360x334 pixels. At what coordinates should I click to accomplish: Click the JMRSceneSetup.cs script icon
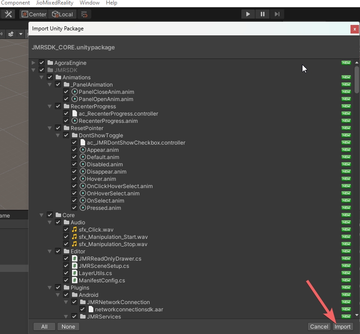tap(75, 266)
